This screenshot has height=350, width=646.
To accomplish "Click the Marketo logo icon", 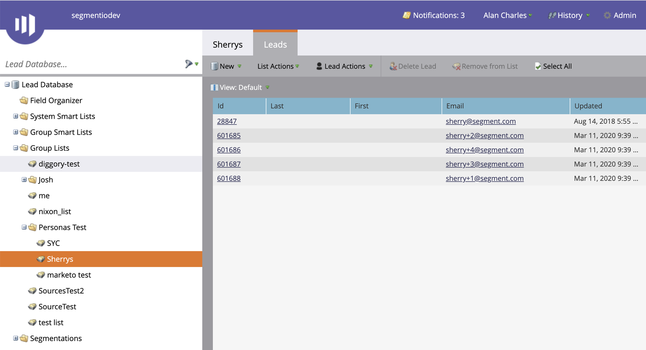I will [x=25, y=25].
